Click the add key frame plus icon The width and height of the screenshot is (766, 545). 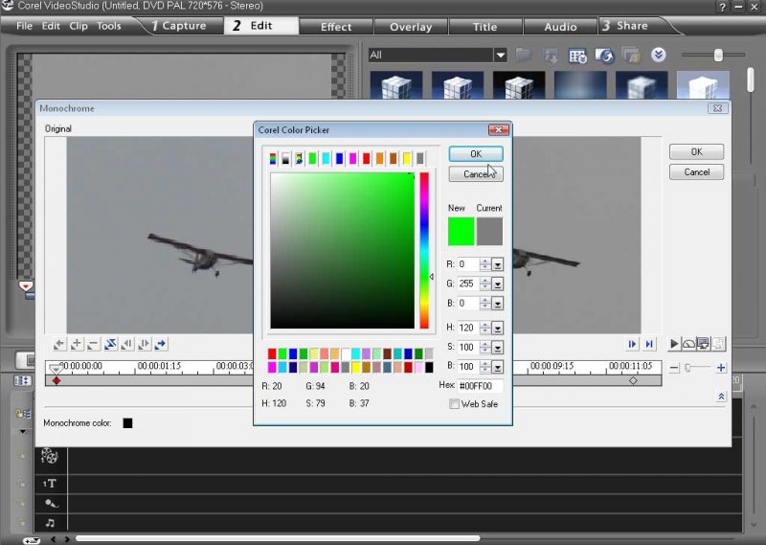click(x=77, y=344)
